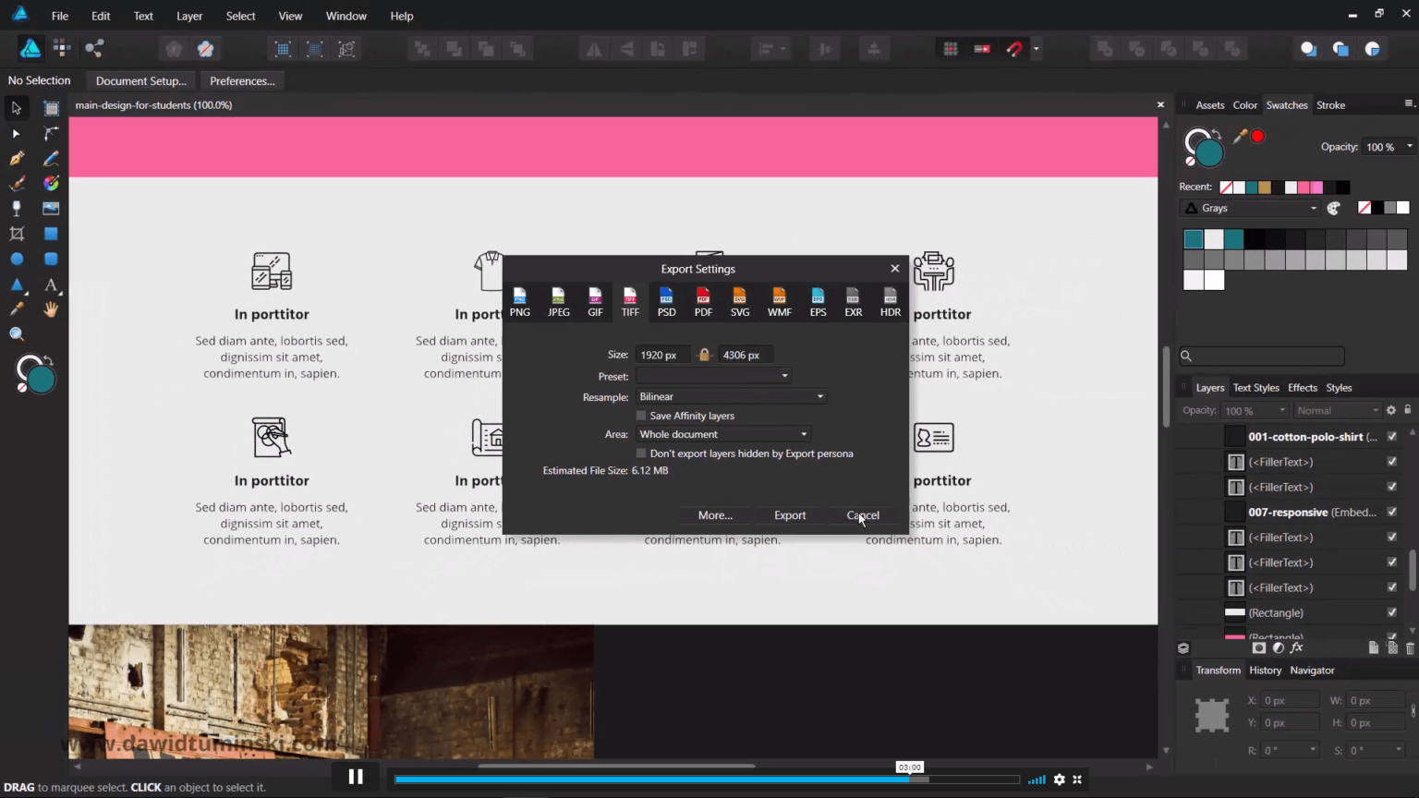Screen dimensions: 1419x798
Task: Open the Grays palette dropdown
Action: point(1251,209)
